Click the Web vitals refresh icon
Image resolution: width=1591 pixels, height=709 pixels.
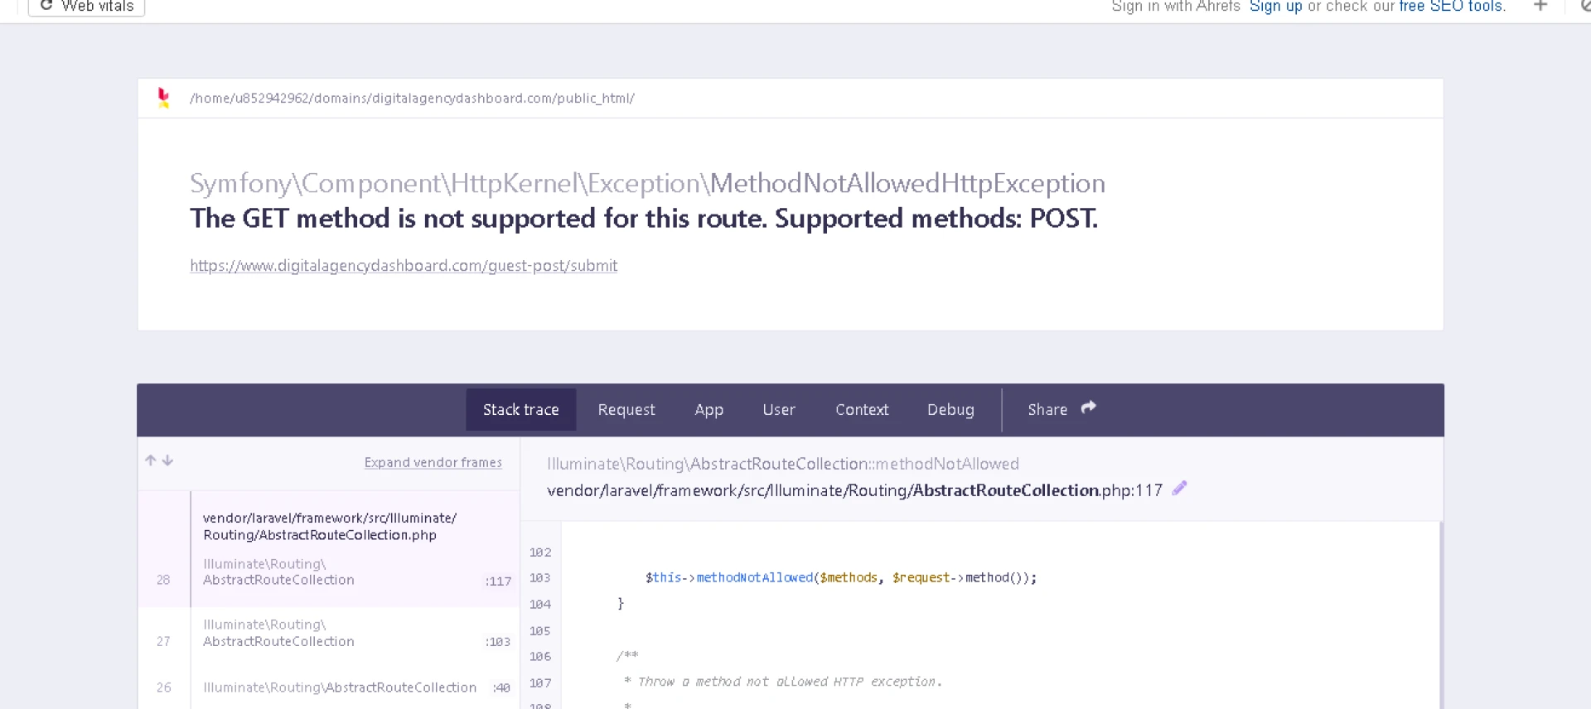pyautogui.click(x=46, y=6)
